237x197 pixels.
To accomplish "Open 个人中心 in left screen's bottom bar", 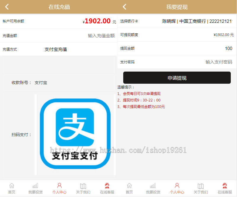I will coord(59,188).
